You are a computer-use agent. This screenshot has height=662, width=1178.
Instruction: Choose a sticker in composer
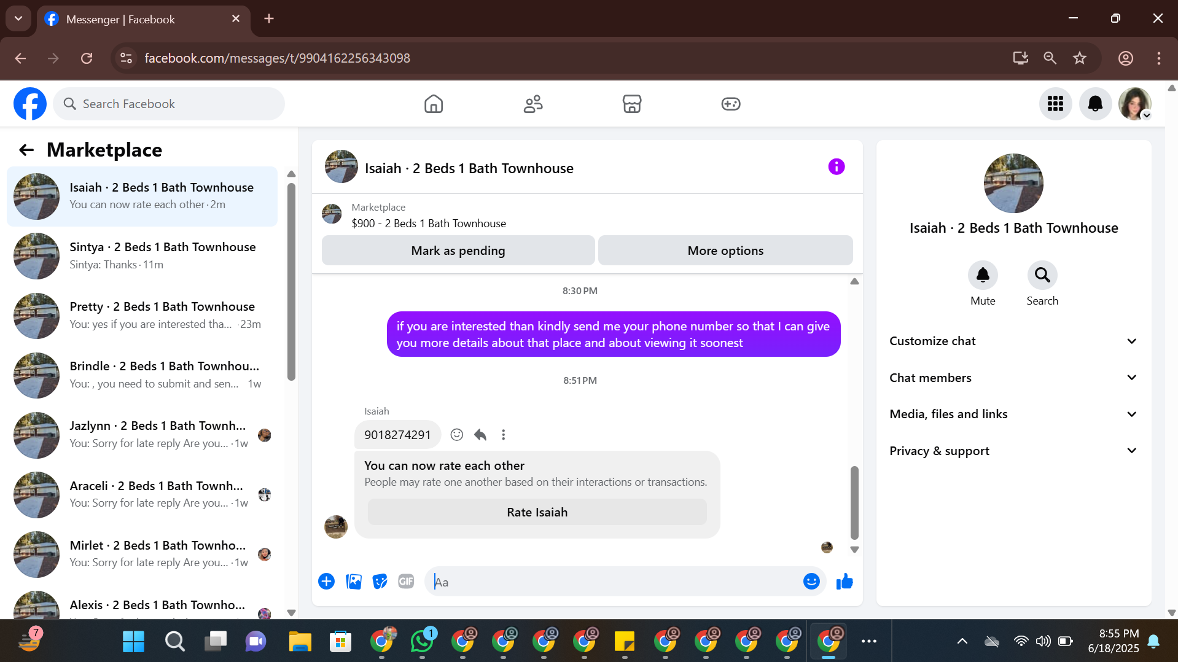(x=380, y=582)
